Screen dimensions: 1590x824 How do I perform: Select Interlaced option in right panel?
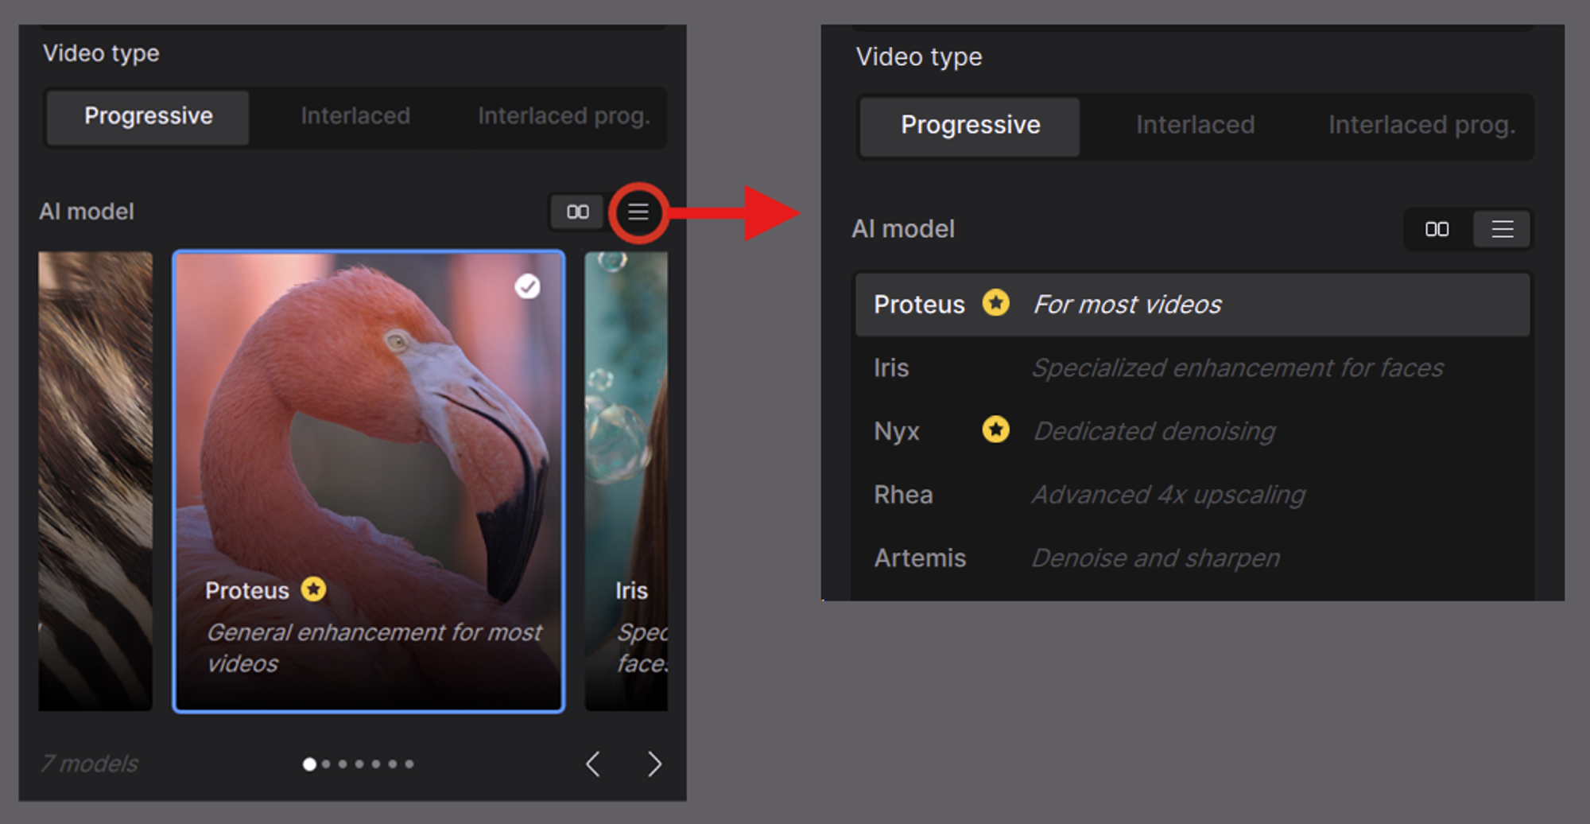point(1195,126)
